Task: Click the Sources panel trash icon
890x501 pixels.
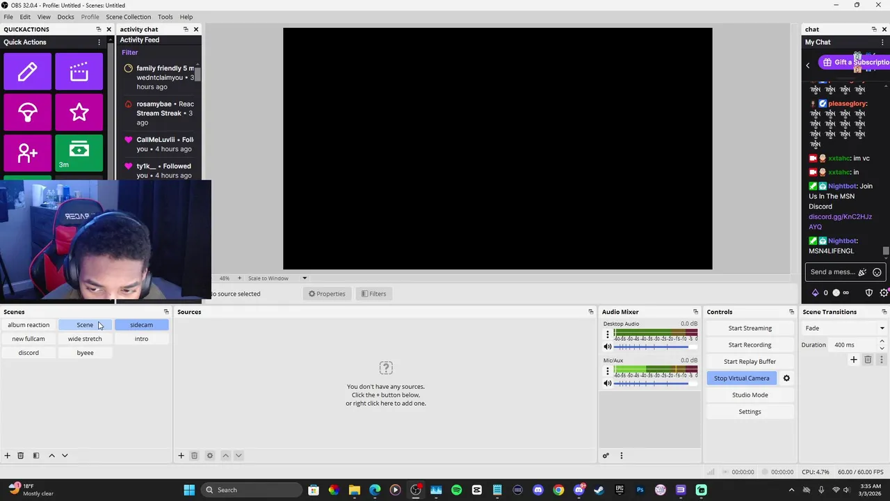Action: coord(195,456)
